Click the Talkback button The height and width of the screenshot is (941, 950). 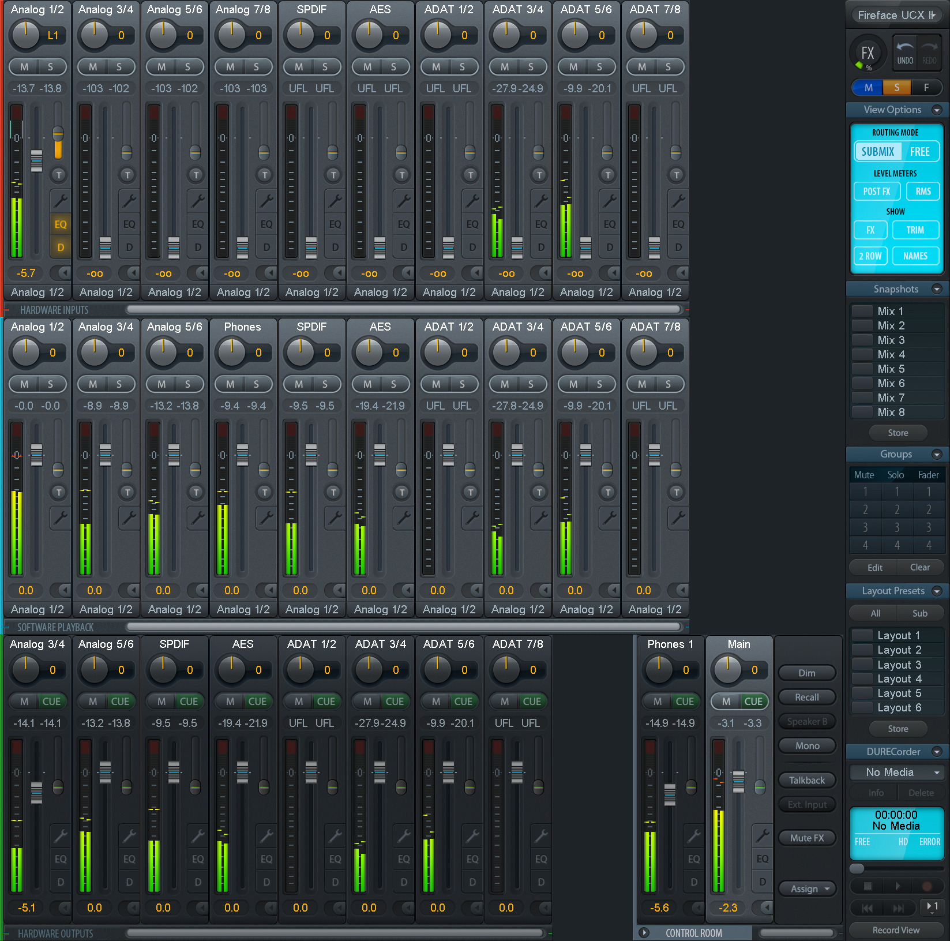pyautogui.click(x=807, y=781)
